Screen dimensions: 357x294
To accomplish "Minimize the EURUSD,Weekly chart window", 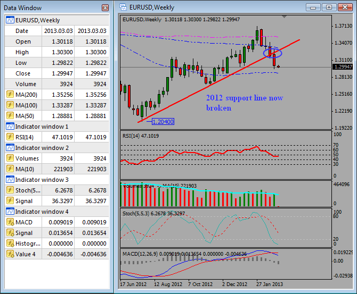I will pyautogui.click(x=313, y=7).
